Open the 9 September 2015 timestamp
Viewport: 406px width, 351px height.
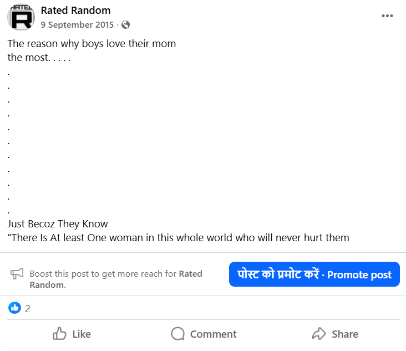click(x=77, y=24)
